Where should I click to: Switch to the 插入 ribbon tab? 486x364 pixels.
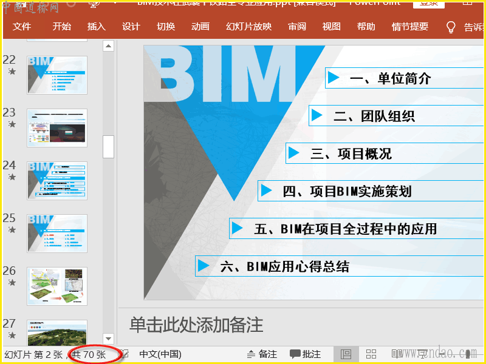96,27
